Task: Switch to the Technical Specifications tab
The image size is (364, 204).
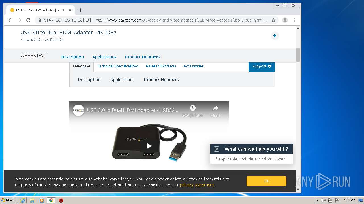Action: [x=118, y=66]
